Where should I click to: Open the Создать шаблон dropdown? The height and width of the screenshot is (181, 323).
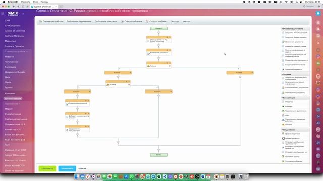click(x=156, y=21)
